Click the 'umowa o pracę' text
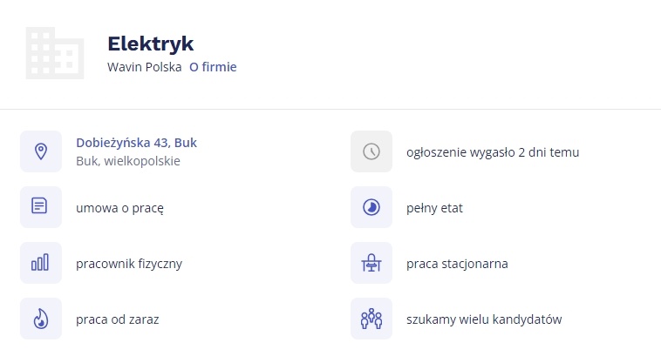Screen dimensions: 661x356 120,208
